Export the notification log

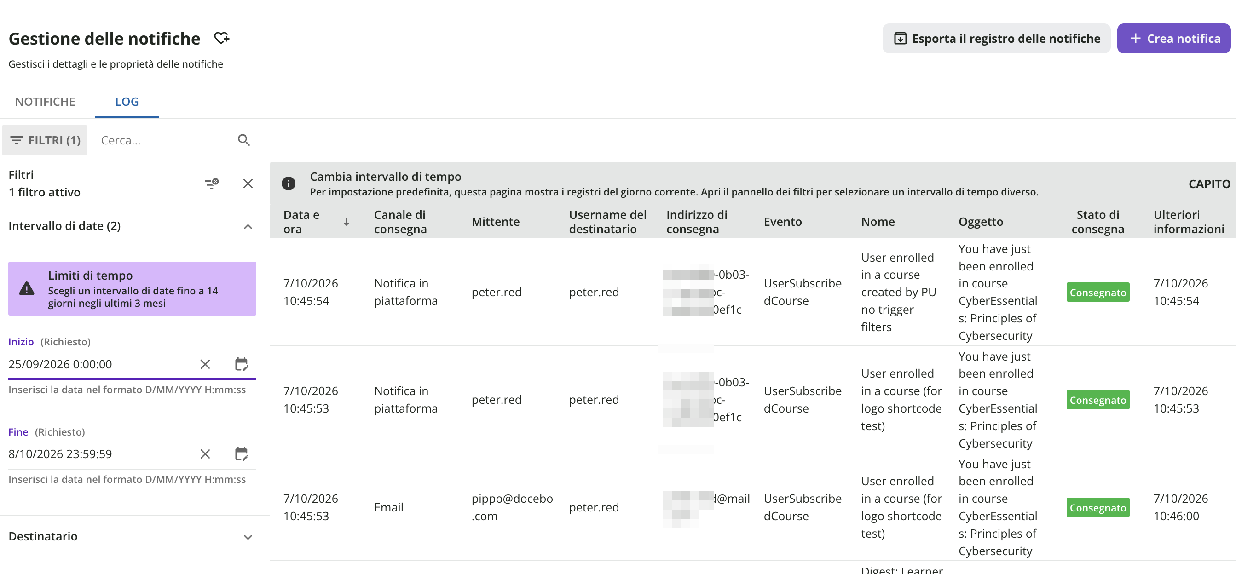[x=996, y=38]
